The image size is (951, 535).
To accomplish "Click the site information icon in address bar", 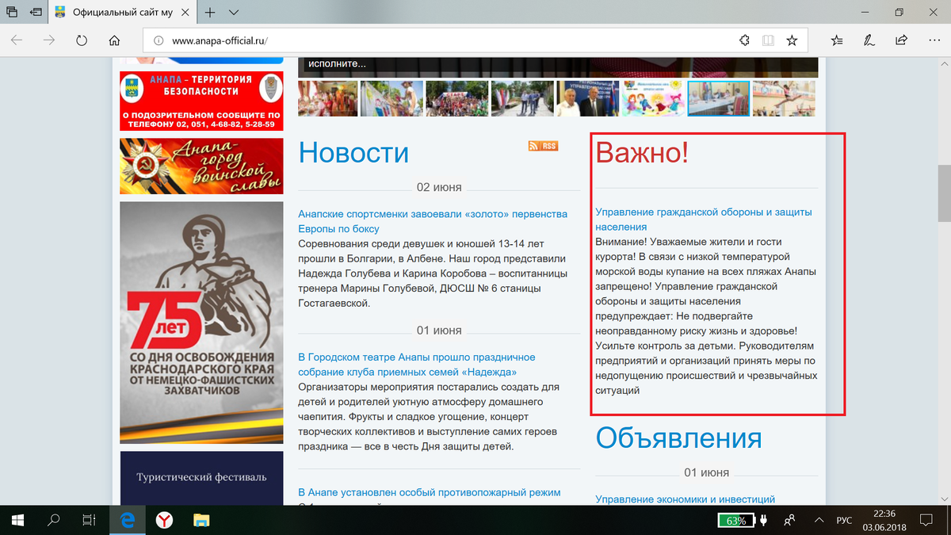I will click(158, 40).
